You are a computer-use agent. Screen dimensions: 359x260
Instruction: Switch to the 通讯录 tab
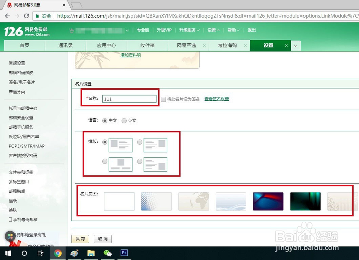[x=65, y=46]
